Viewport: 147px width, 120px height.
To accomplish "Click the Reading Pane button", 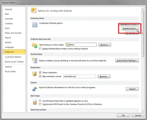I will coord(130,29).
